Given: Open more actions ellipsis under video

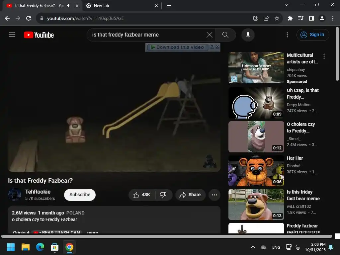Looking at the screenshot, I should [x=214, y=195].
